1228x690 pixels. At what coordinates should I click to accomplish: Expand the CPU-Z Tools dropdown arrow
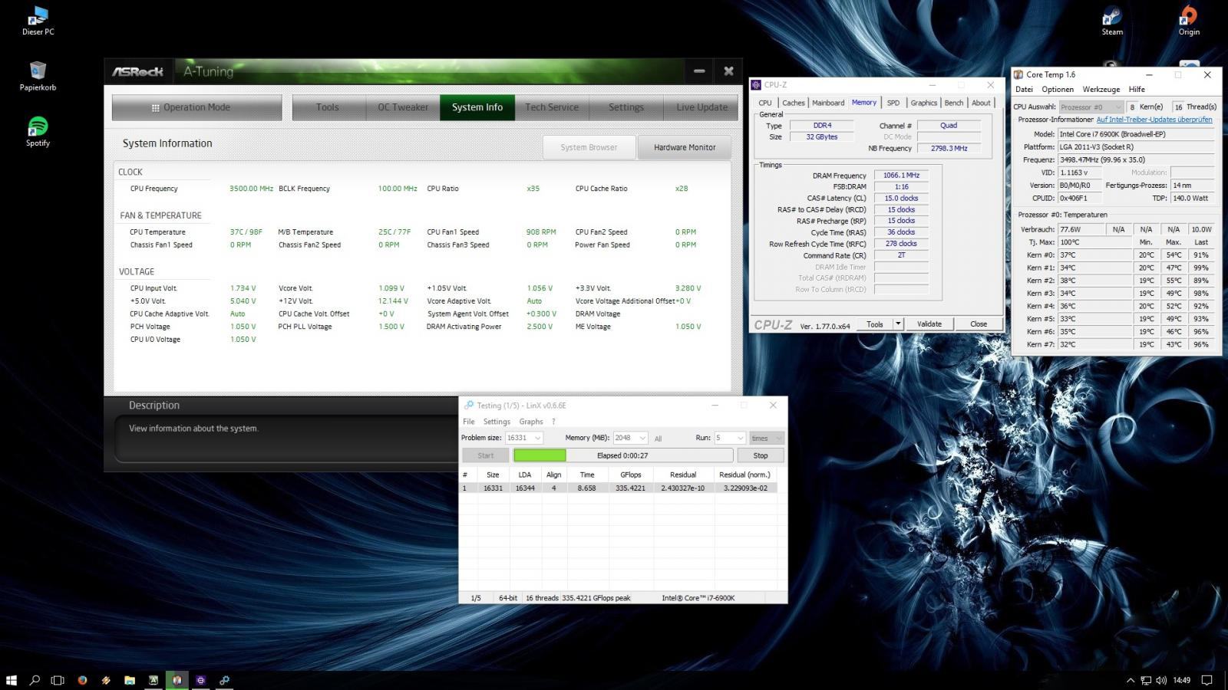point(898,324)
